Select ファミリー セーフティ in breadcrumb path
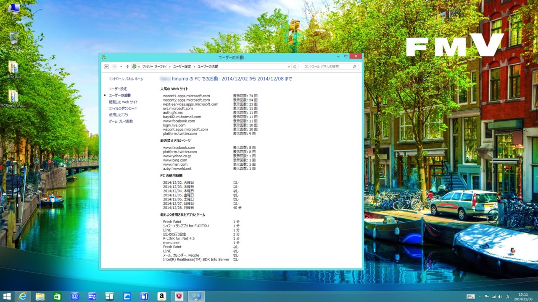The height and width of the screenshot is (302, 538). coord(154,67)
